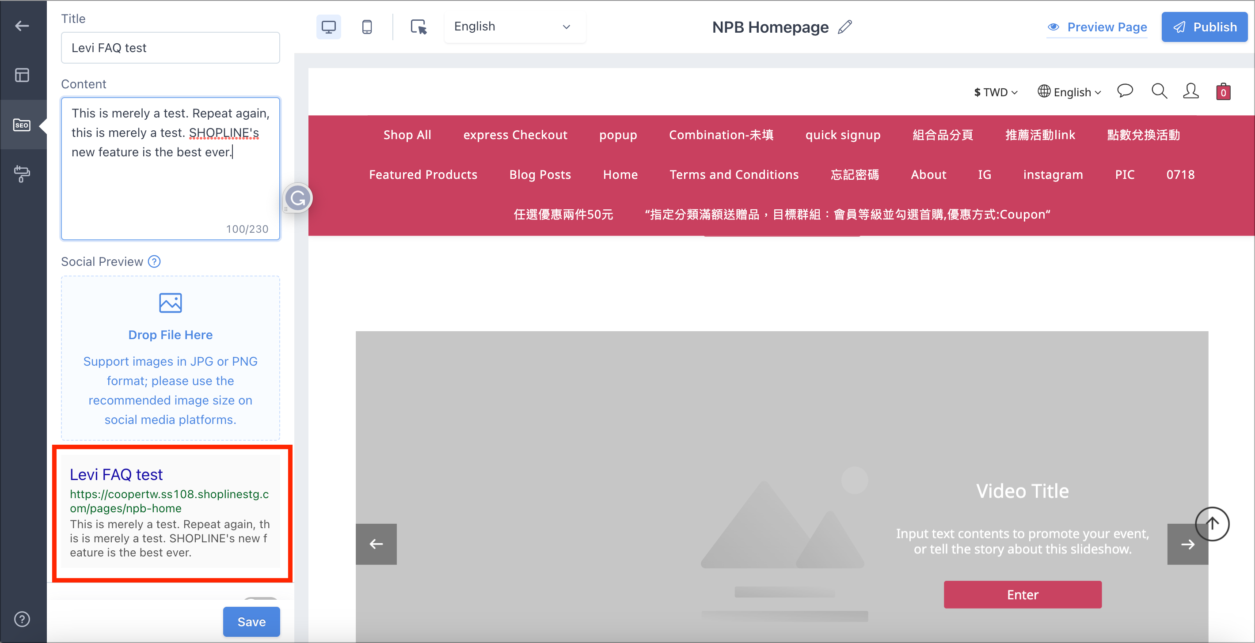Screen dimensions: 1255x643
Task: Go to next slide with right arrow
Action: point(1187,544)
